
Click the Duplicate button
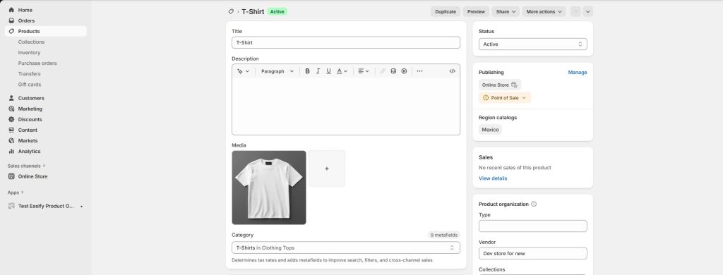tap(446, 11)
